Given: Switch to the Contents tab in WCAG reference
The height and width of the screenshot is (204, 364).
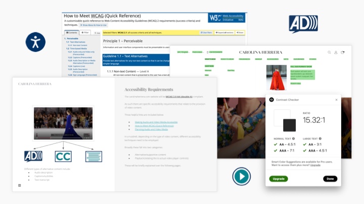Looking at the screenshot, I should click(x=71, y=33).
